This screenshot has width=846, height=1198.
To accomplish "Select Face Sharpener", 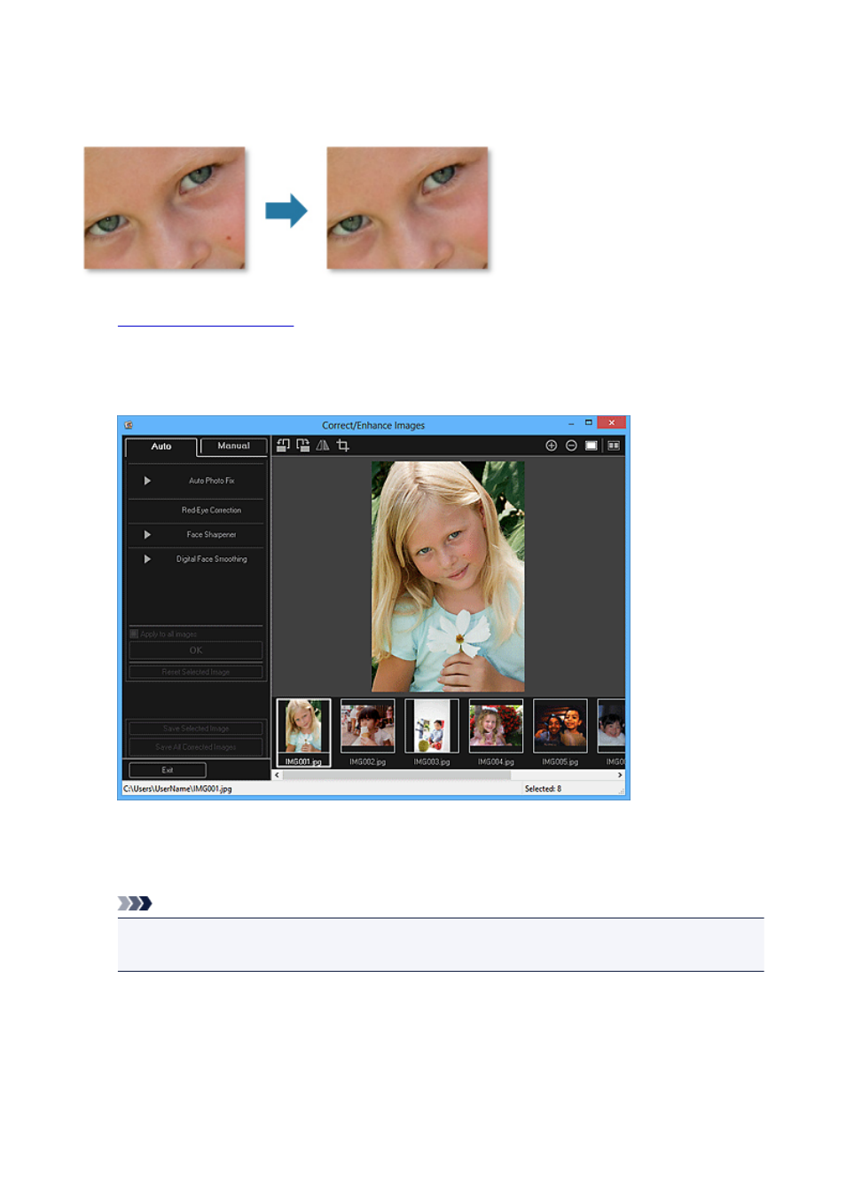I will point(211,535).
